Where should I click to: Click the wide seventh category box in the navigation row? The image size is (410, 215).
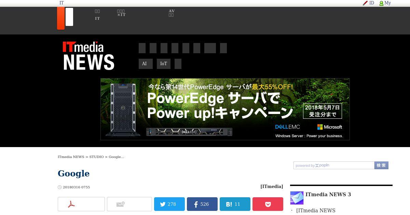point(210,48)
